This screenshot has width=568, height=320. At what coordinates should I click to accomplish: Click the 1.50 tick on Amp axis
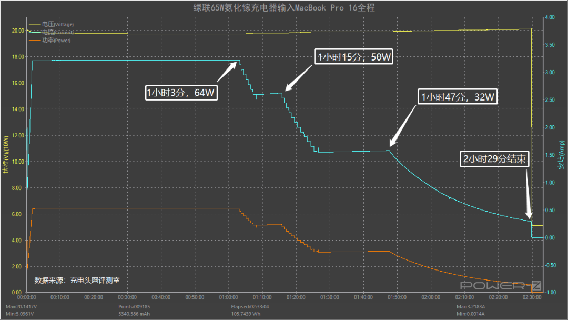point(550,155)
